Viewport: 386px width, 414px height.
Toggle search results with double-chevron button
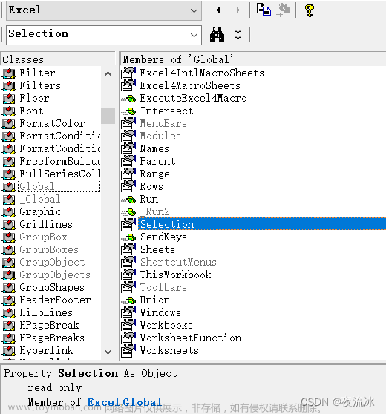(x=238, y=35)
